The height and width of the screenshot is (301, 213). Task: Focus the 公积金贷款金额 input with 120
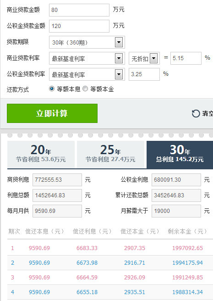[x=79, y=26]
